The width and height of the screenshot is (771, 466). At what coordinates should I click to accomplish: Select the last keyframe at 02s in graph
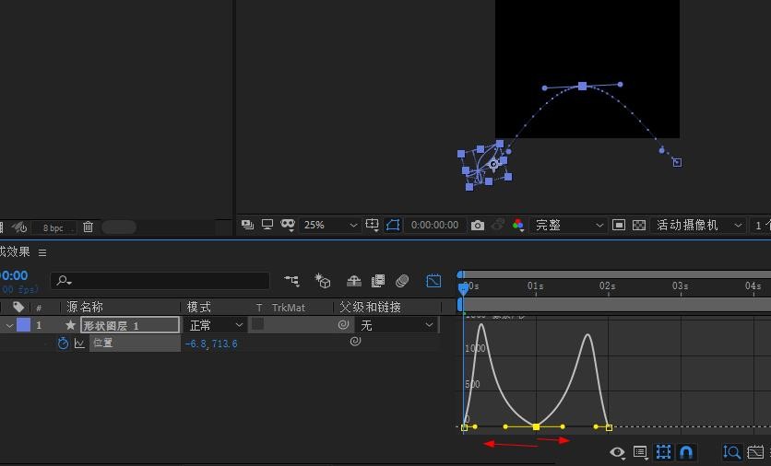coord(609,427)
